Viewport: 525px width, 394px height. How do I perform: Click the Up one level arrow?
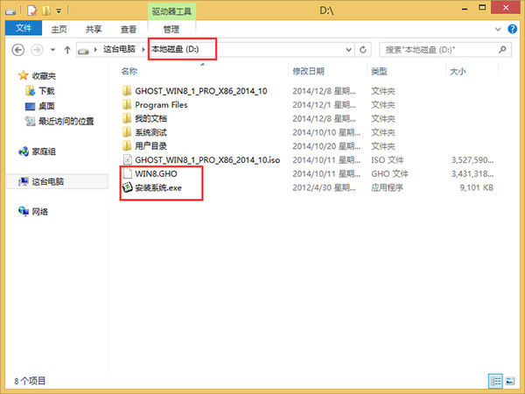point(66,49)
